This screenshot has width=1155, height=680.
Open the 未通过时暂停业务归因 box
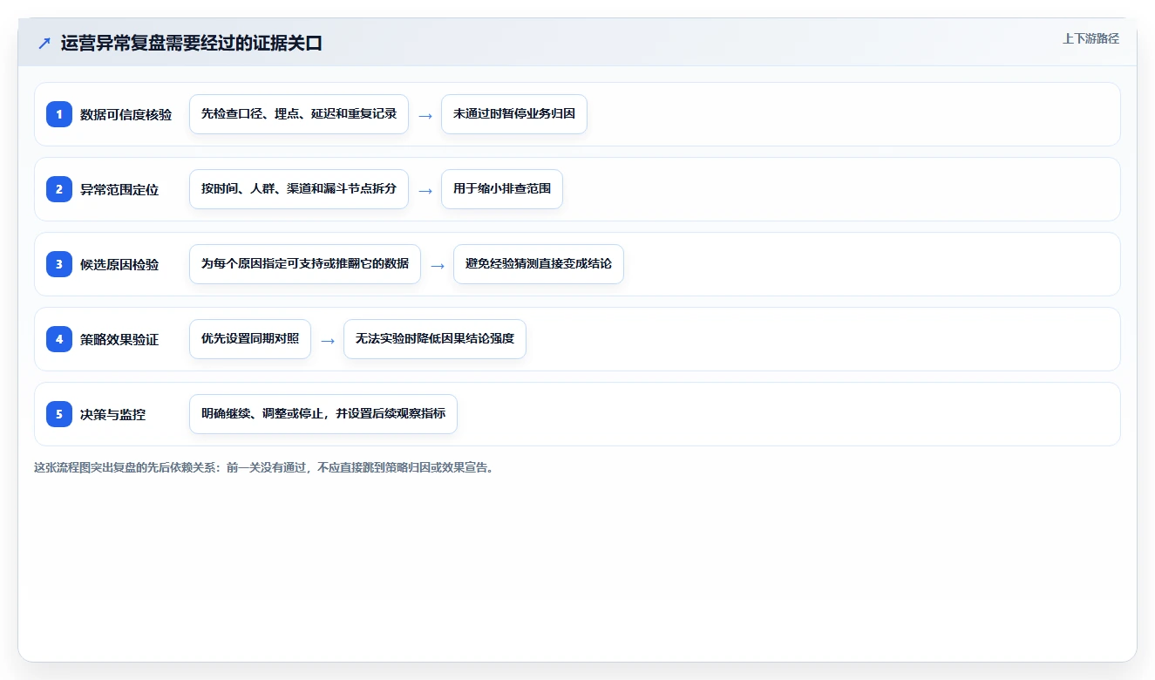point(514,114)
